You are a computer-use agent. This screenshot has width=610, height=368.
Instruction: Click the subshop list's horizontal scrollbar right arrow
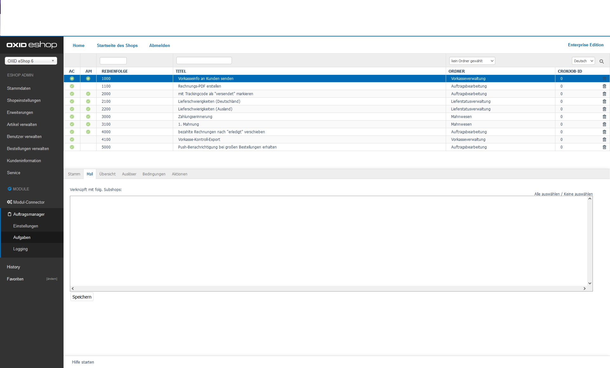[584, 288]
